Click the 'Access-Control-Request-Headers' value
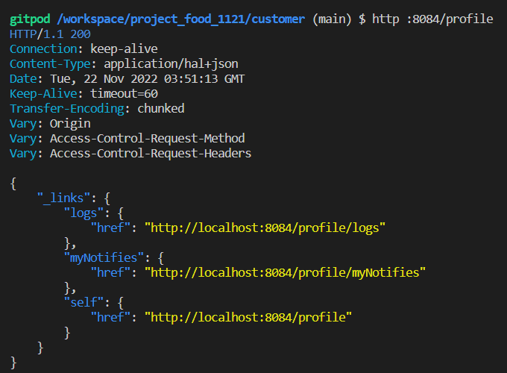This screenshot has height=373, width=507. (151, 154)
